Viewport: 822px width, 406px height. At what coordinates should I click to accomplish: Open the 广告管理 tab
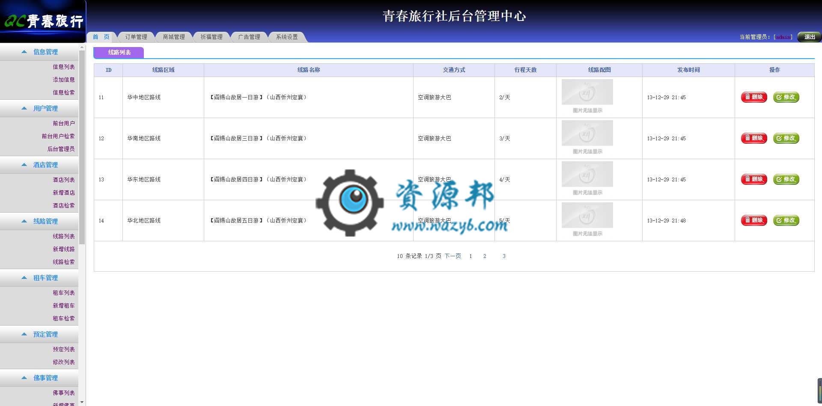(249, 37)
